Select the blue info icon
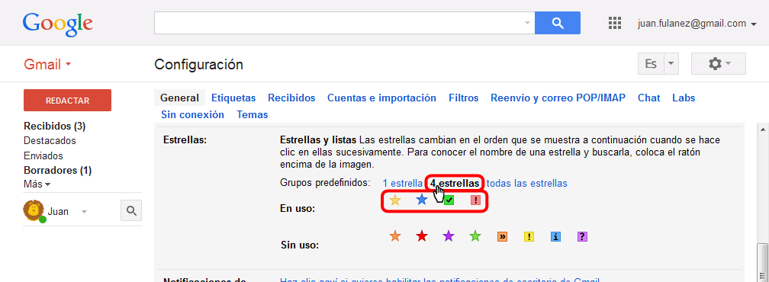The image size is (769, 282). [x=555, y=237]
